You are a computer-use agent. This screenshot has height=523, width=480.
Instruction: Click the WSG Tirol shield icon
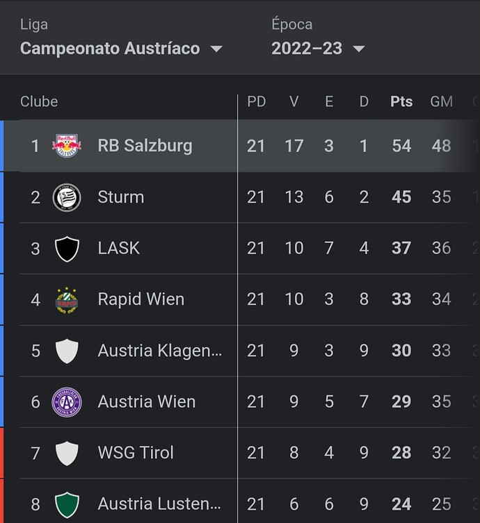click(x=67, y=453)
